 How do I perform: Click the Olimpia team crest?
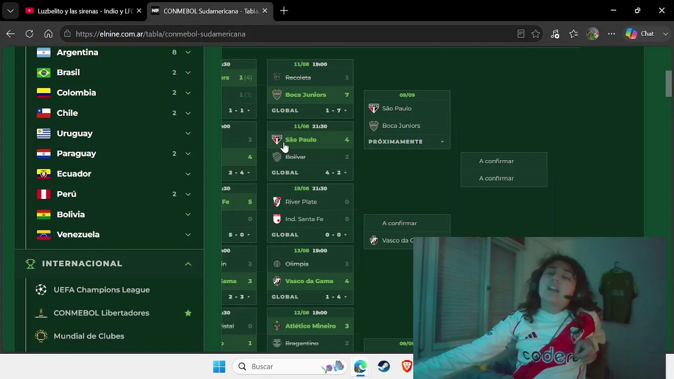click(x=277, y=264)
